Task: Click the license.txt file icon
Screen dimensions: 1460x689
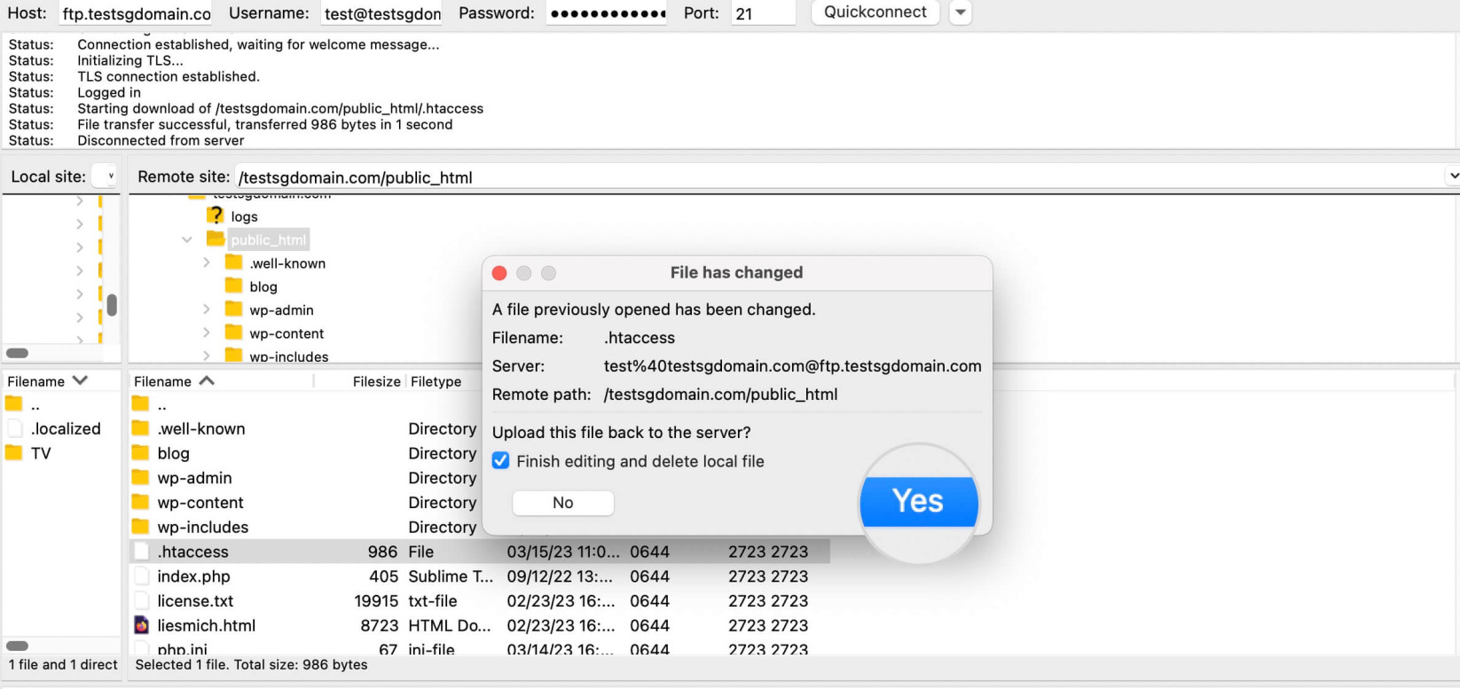Action: pyautogui.click(x=141, y=601)
